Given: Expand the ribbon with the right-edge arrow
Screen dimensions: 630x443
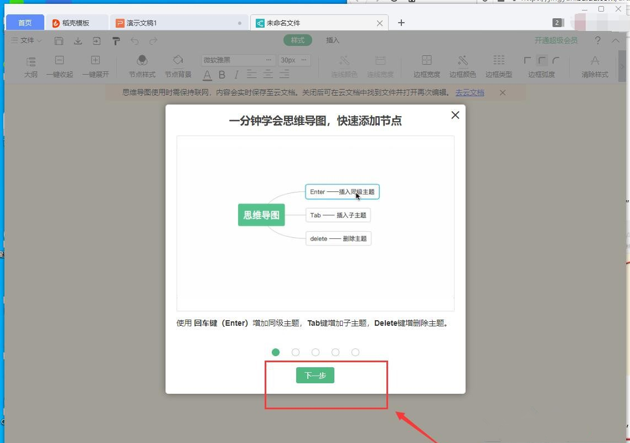Looking at the screenshot, I should [622, 66].
